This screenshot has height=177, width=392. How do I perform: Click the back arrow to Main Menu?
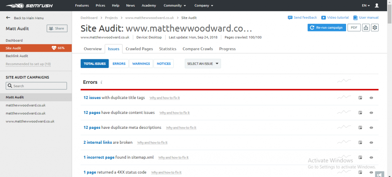8,18
